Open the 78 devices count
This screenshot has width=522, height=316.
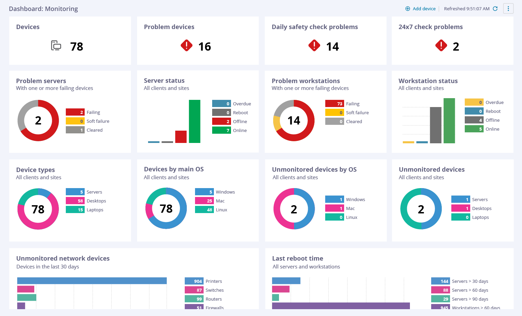tap(77, 47)
